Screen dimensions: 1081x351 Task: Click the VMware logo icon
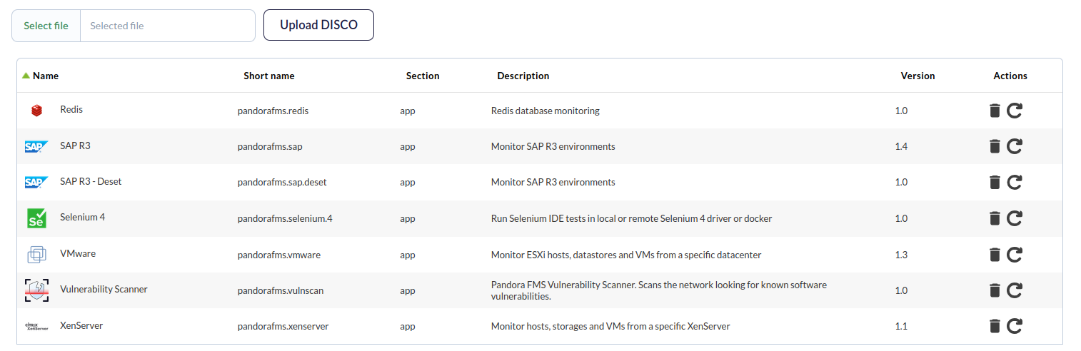tap(36, 254)
